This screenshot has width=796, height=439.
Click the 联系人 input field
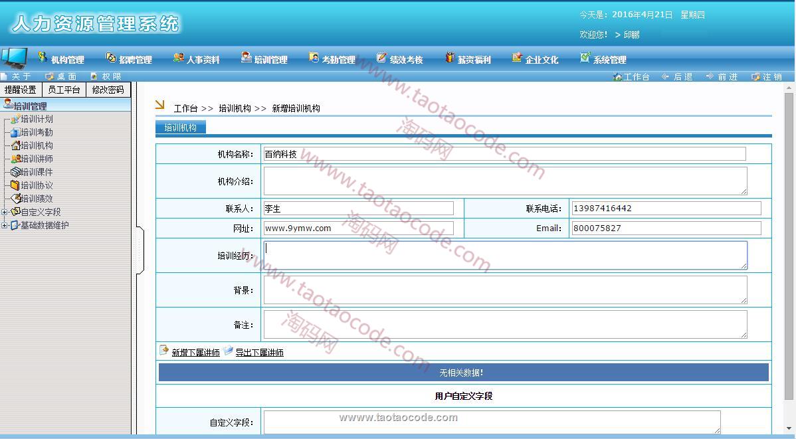click(x=358, y=208)
